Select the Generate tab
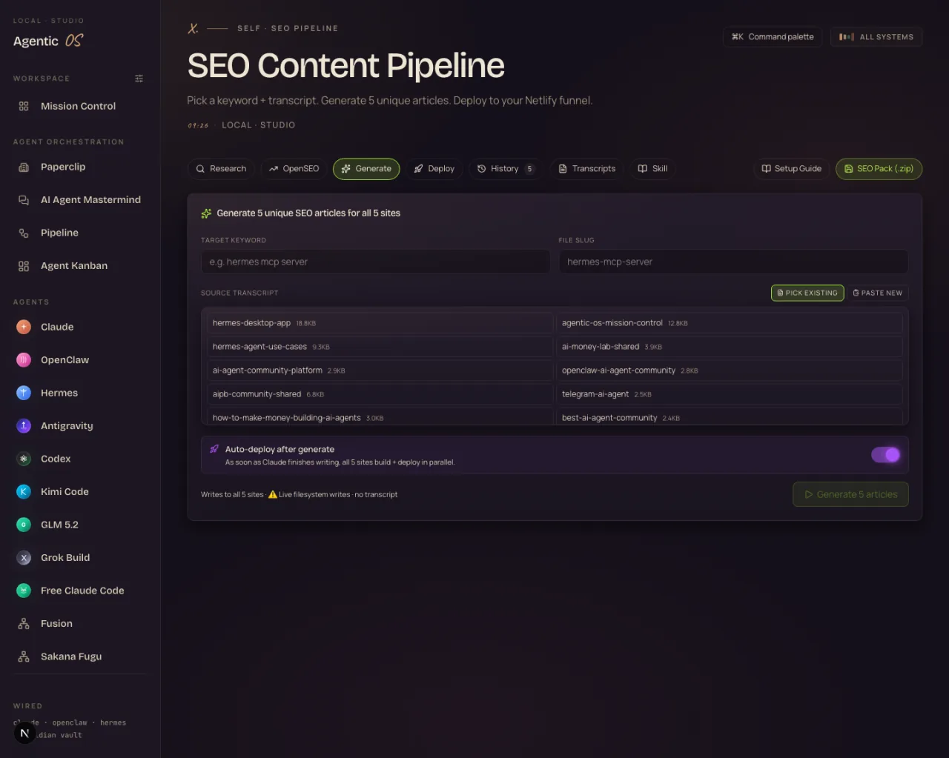 tap(366, 169)
